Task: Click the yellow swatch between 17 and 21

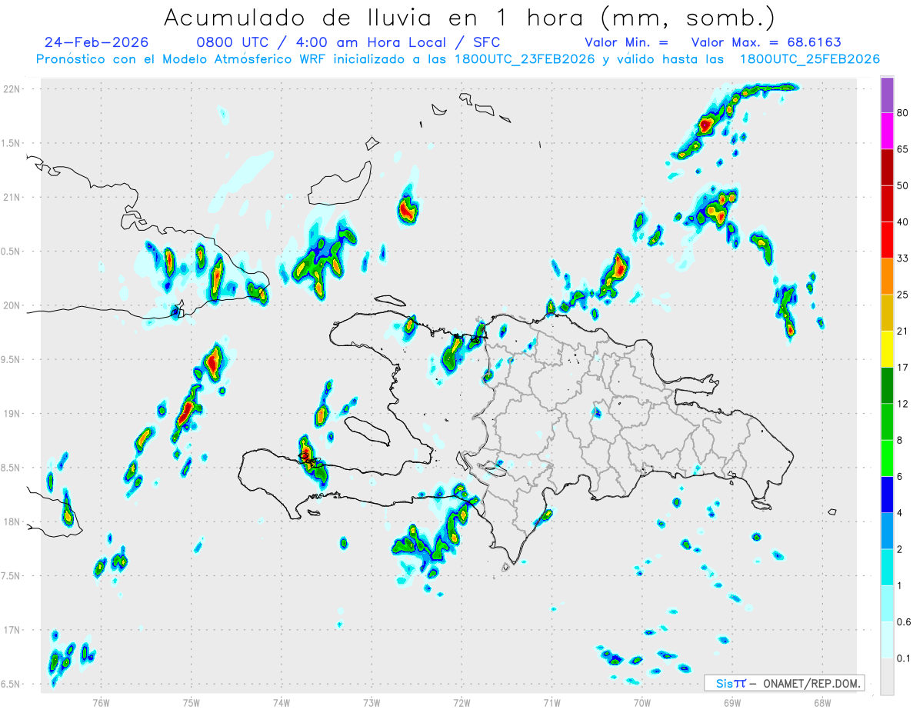Action: pyautogui.click(x=887, y=349)
